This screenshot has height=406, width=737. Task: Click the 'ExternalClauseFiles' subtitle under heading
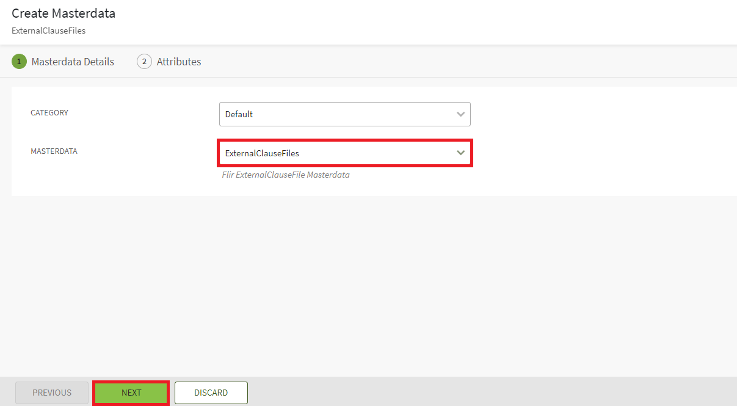(x=48, y=31)
